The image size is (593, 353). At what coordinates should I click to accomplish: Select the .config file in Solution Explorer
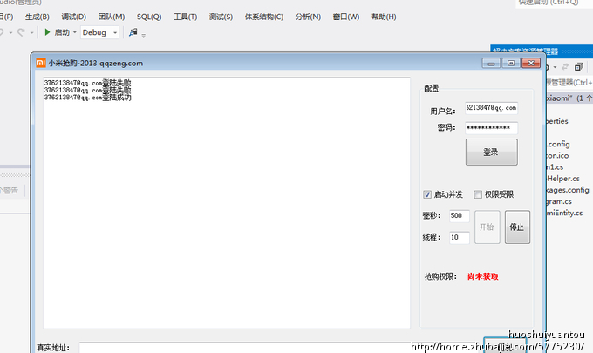558,144
